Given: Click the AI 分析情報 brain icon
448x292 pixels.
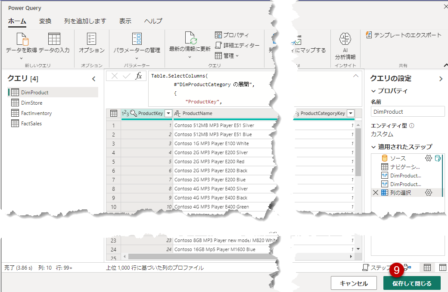Looking at the screenshot, I should 345,39.
